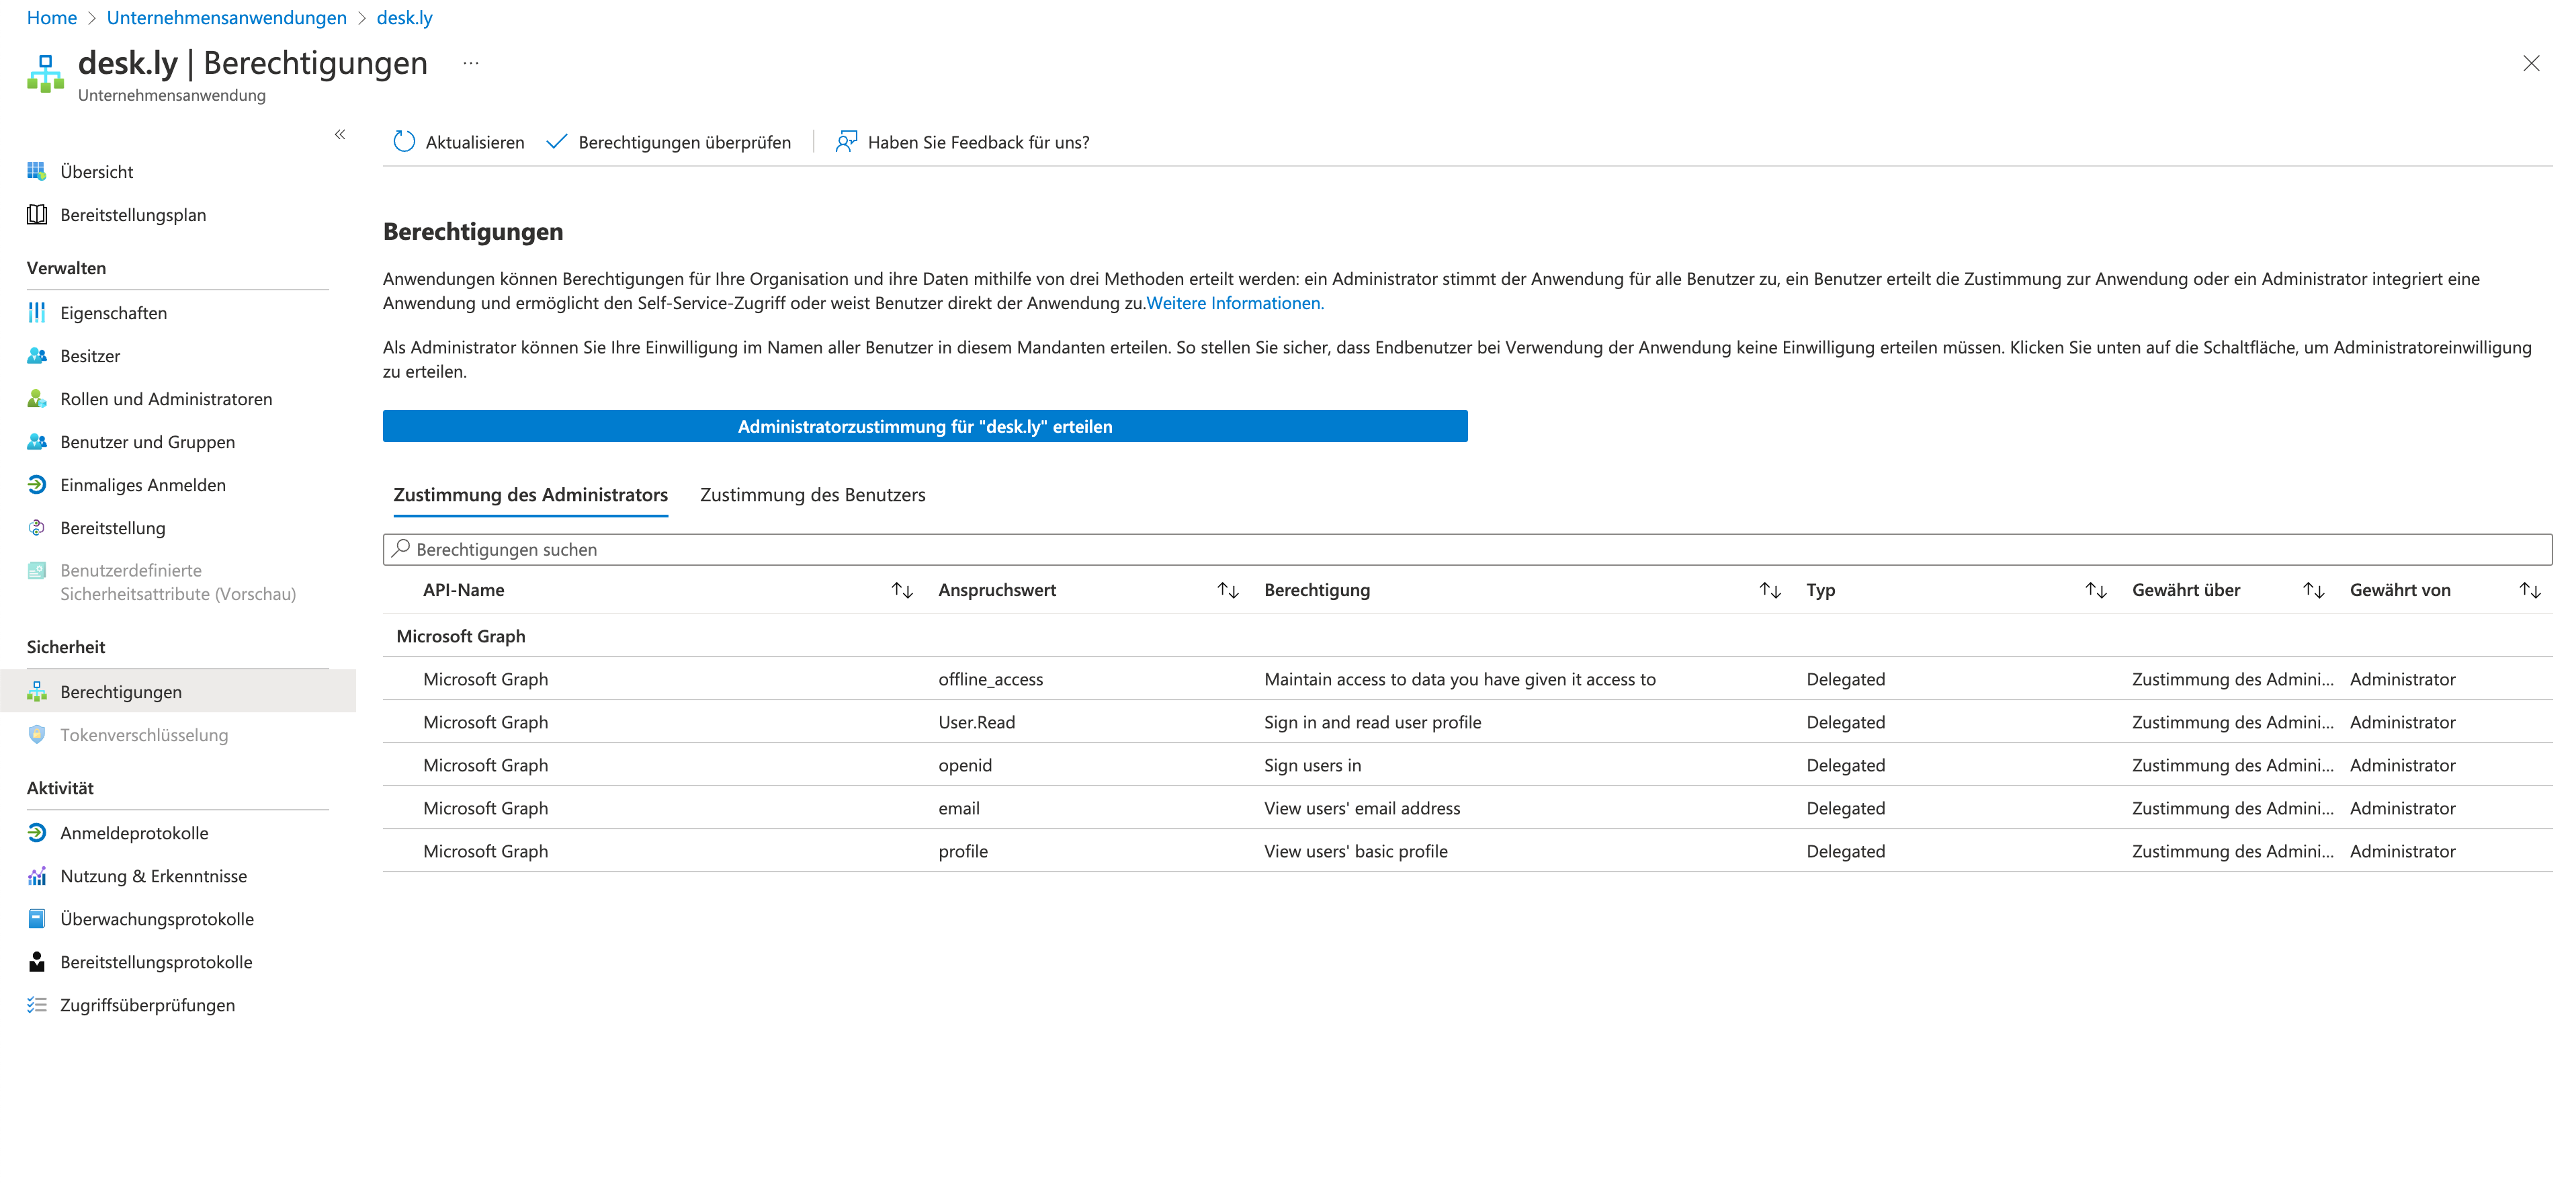
Task: Click the Bereitstellungsprotokolle person icon
Action: [x=37, y=961]
